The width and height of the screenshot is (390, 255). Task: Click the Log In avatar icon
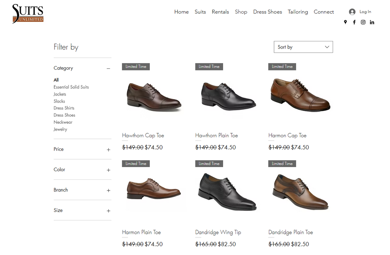[x=352, y=12]
